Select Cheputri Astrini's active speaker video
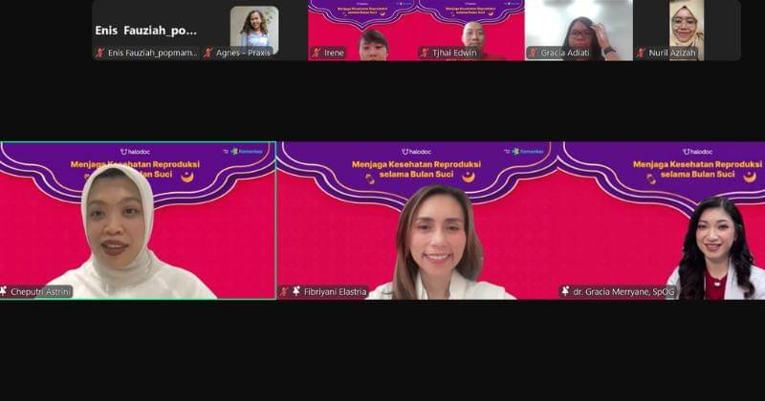Screen dimensions: 765x401 coord(138,220)
